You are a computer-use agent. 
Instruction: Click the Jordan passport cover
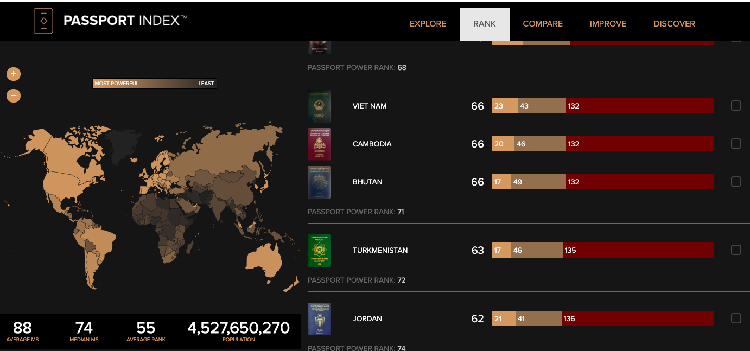[x=319, y=319]
